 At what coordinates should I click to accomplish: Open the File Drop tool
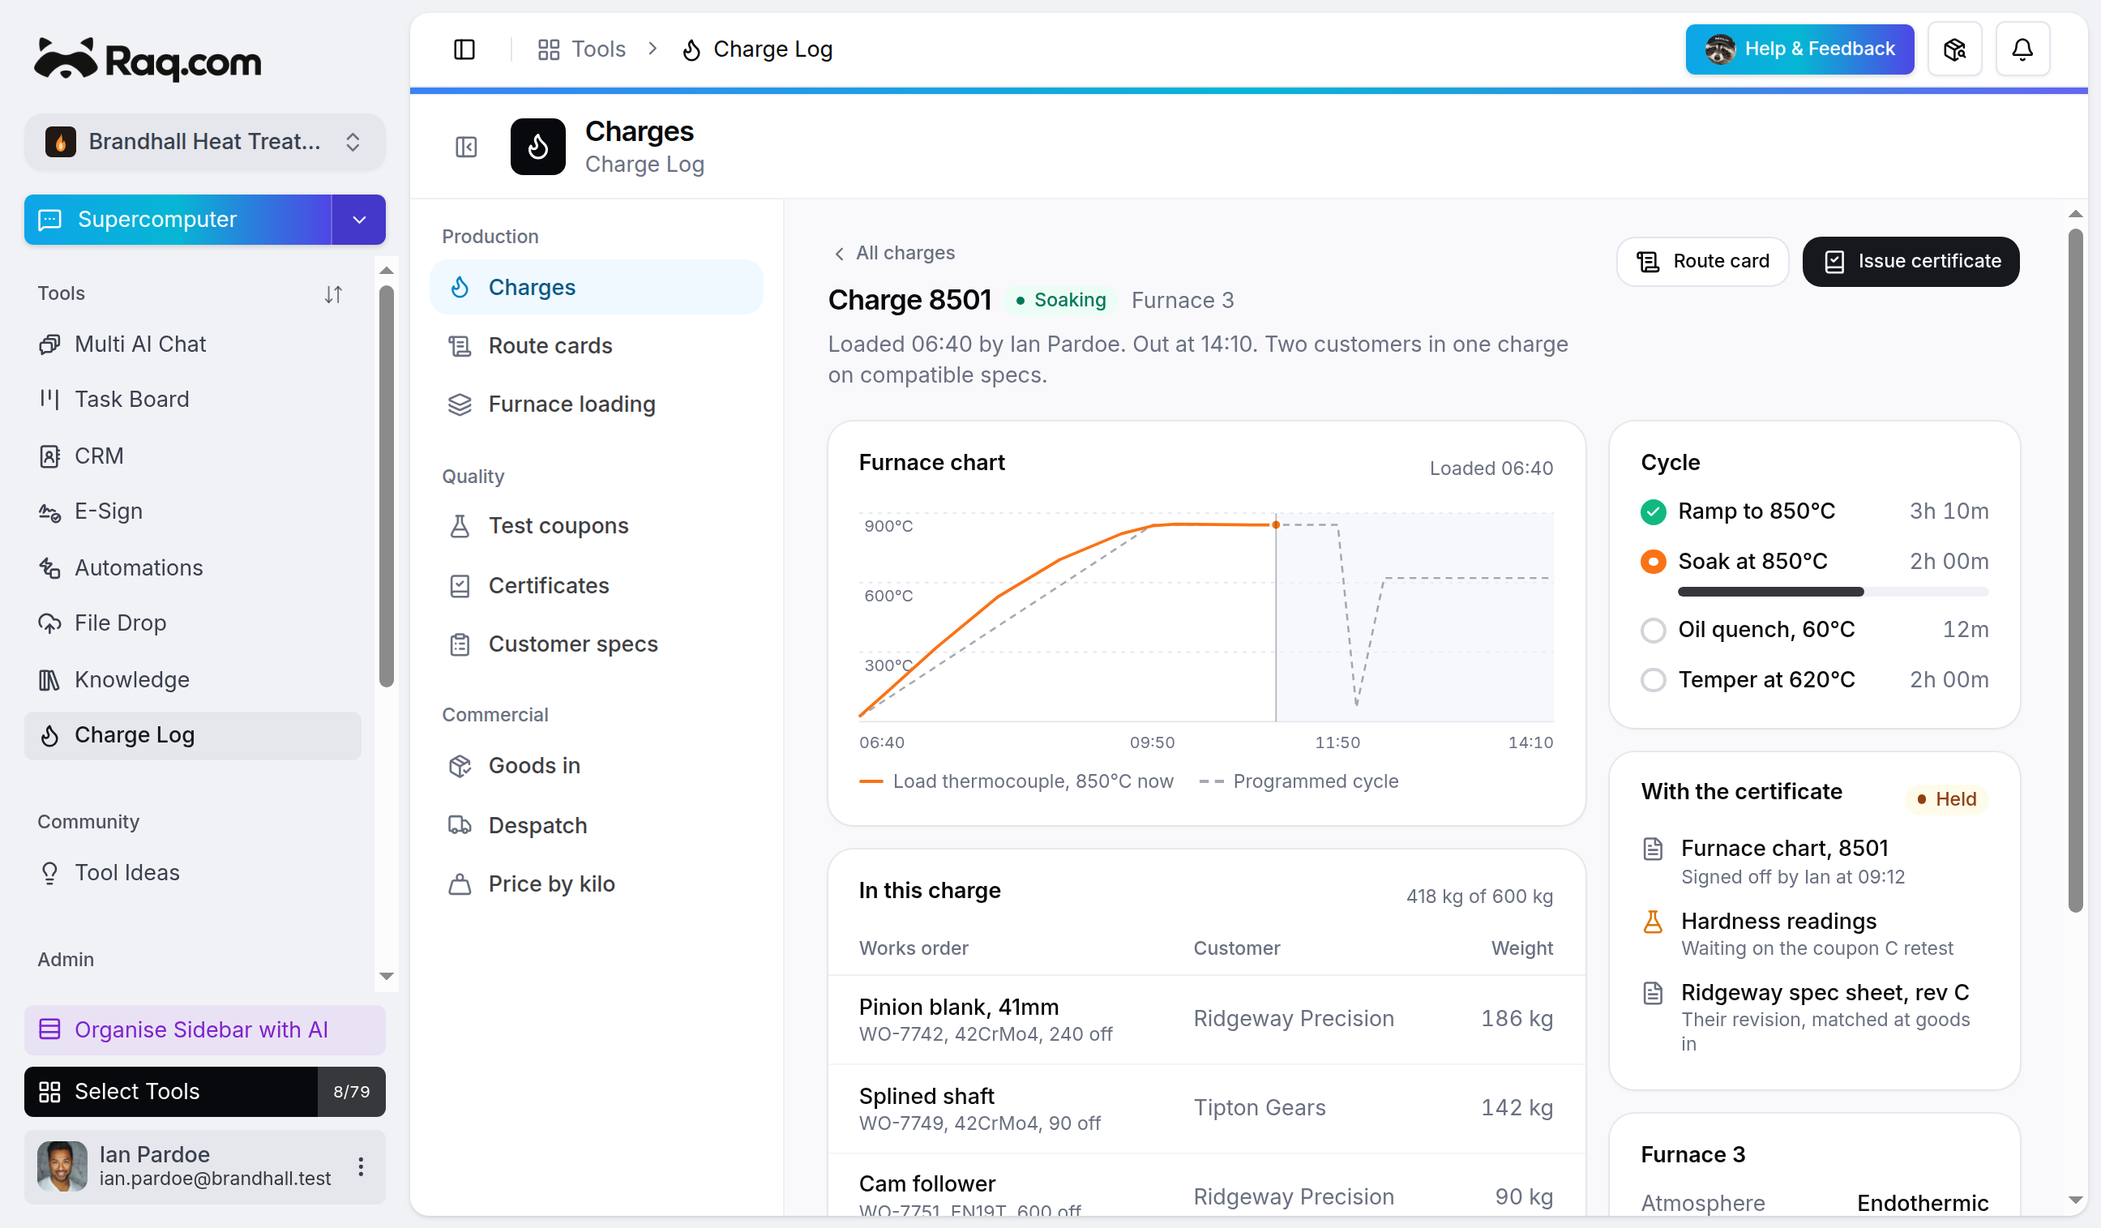(193, 623)
